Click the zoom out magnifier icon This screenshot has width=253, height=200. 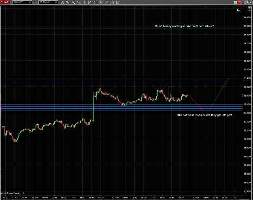pyautogui.click(x=79, y=2)
